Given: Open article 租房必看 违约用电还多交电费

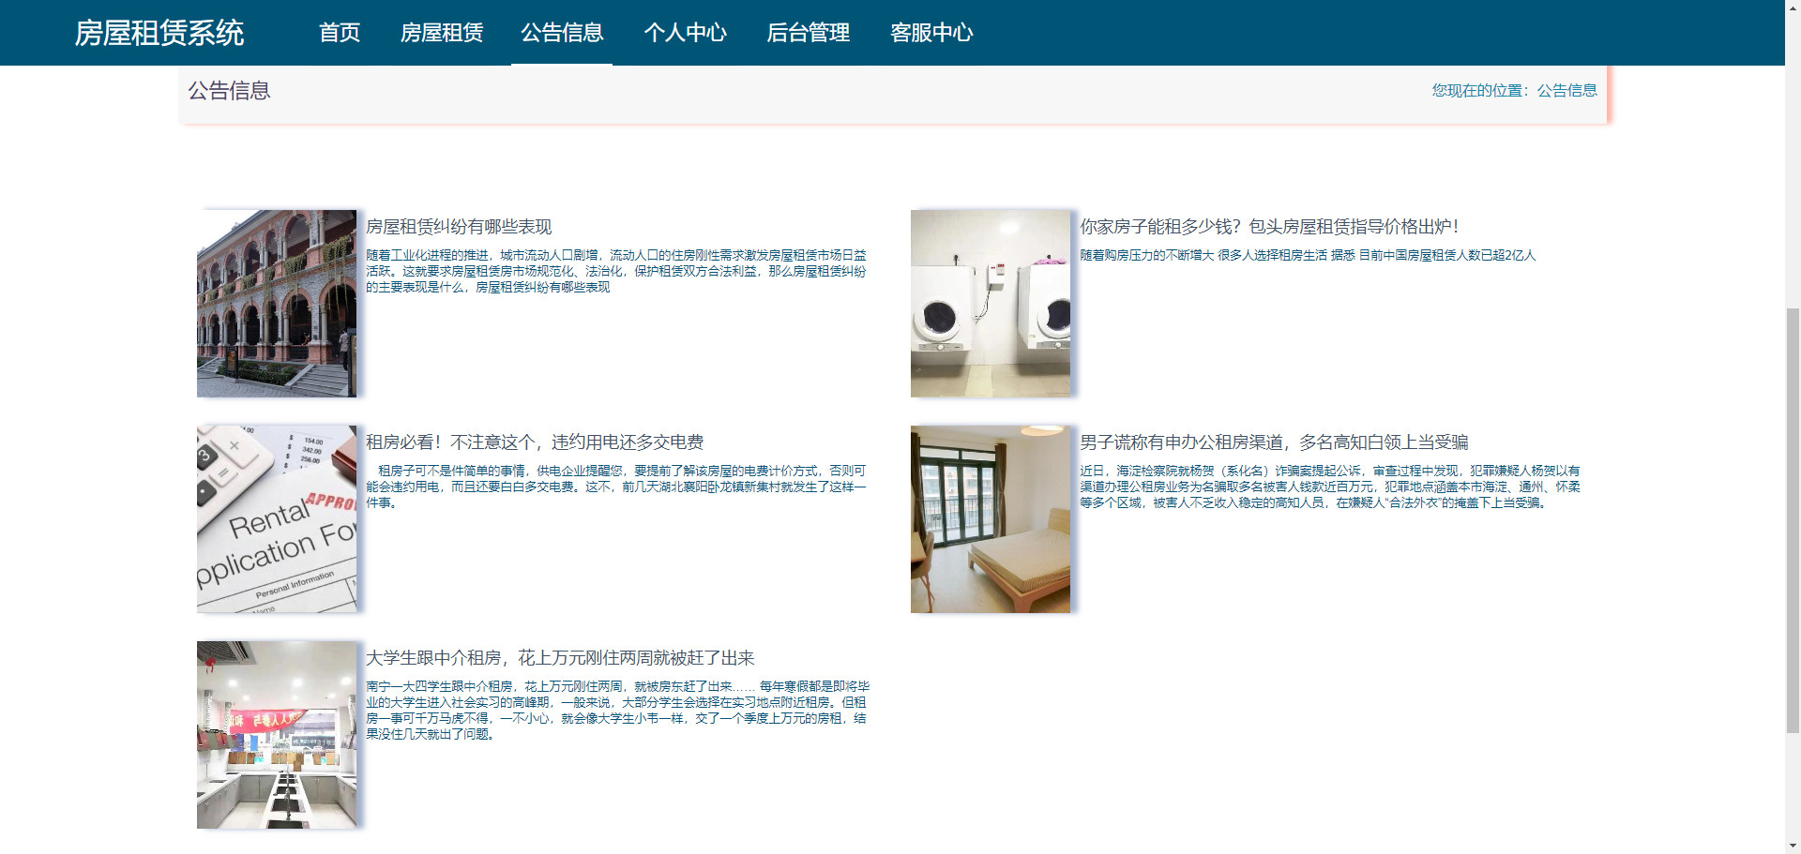Looking at the screenshot, I should (x=535, y=442).
